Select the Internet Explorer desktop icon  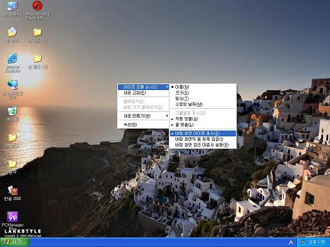[13, 63]
